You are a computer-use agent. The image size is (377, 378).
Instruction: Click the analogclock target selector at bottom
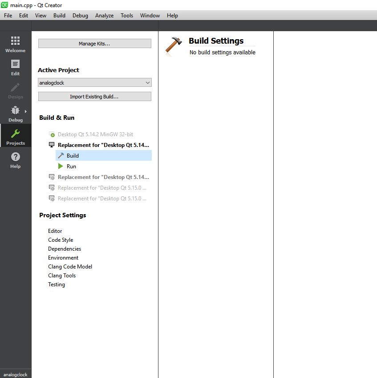click(x=16, y=374)
